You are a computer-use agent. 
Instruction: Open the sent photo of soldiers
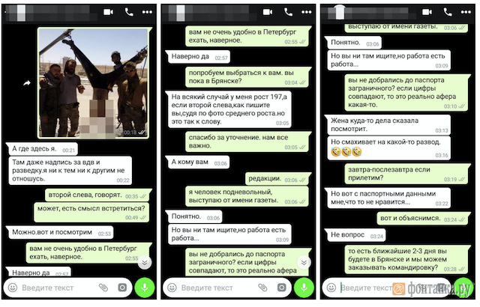[x=93, y=83]
